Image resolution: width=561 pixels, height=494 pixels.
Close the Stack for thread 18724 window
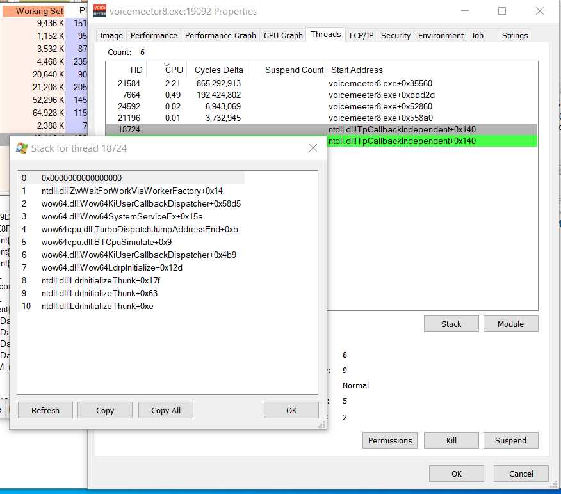[x=313, y=148]
